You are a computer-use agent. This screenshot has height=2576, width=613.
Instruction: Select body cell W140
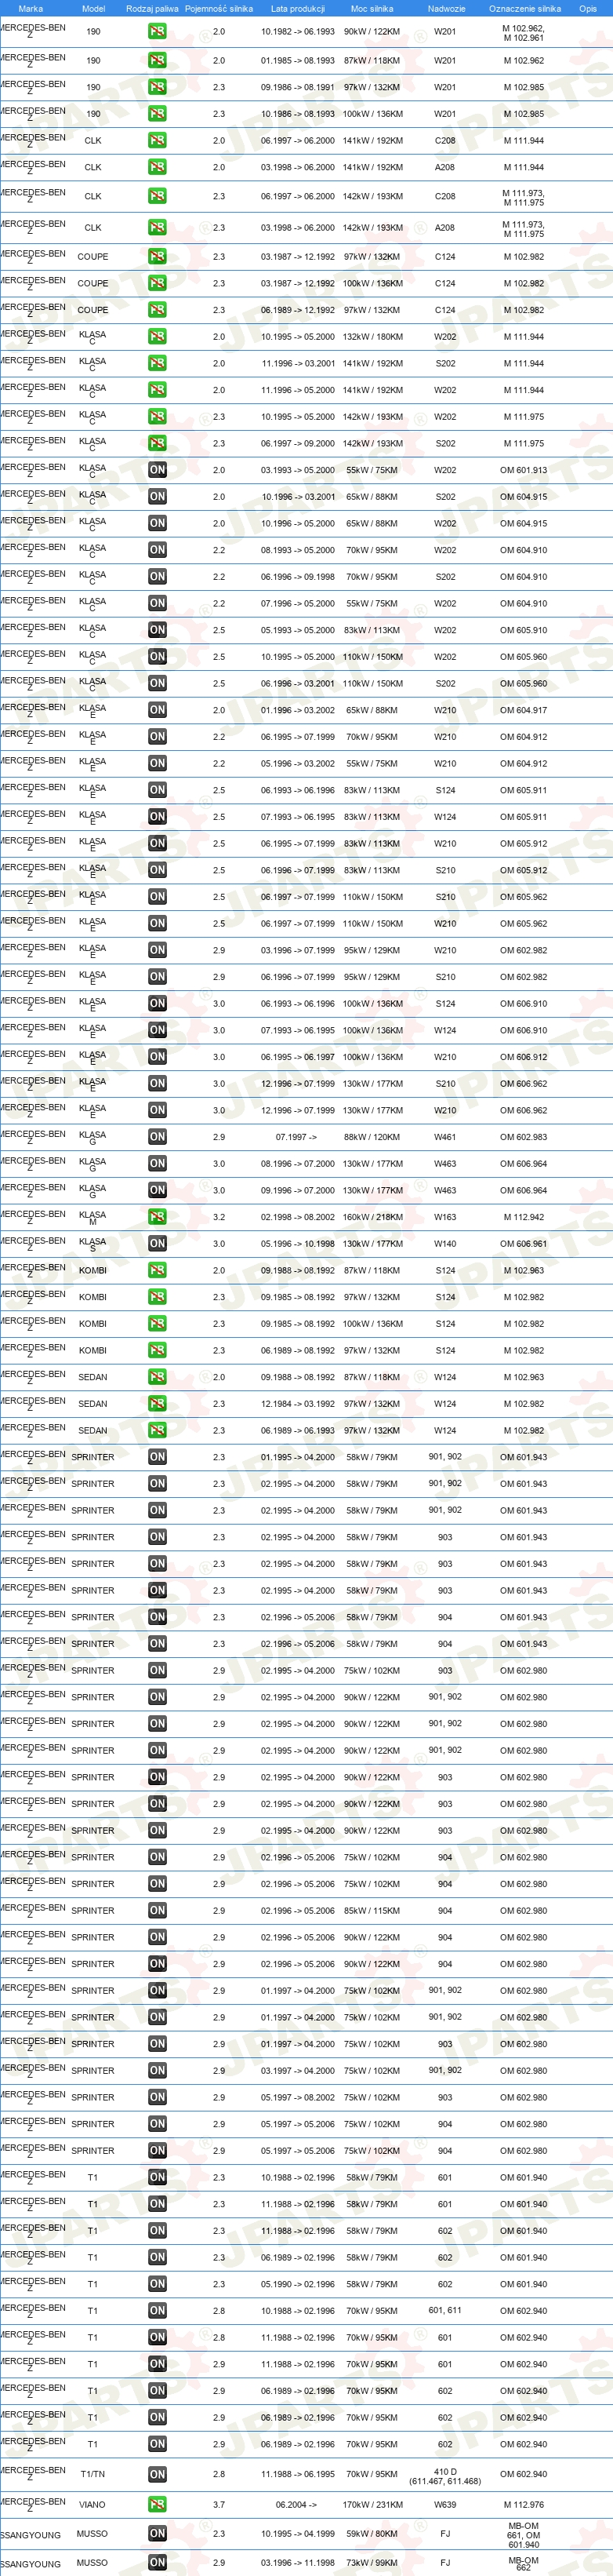coord(445,1244)
